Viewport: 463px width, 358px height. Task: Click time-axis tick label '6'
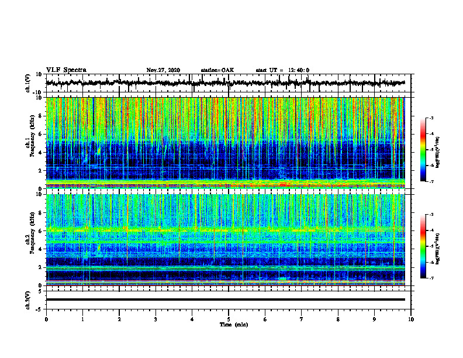pos(265,319)
